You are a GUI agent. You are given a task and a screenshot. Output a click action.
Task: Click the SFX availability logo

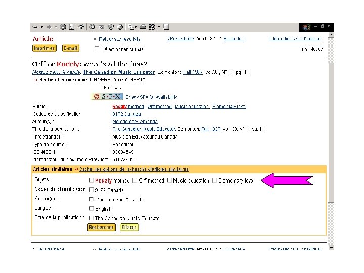pos(107,97)
